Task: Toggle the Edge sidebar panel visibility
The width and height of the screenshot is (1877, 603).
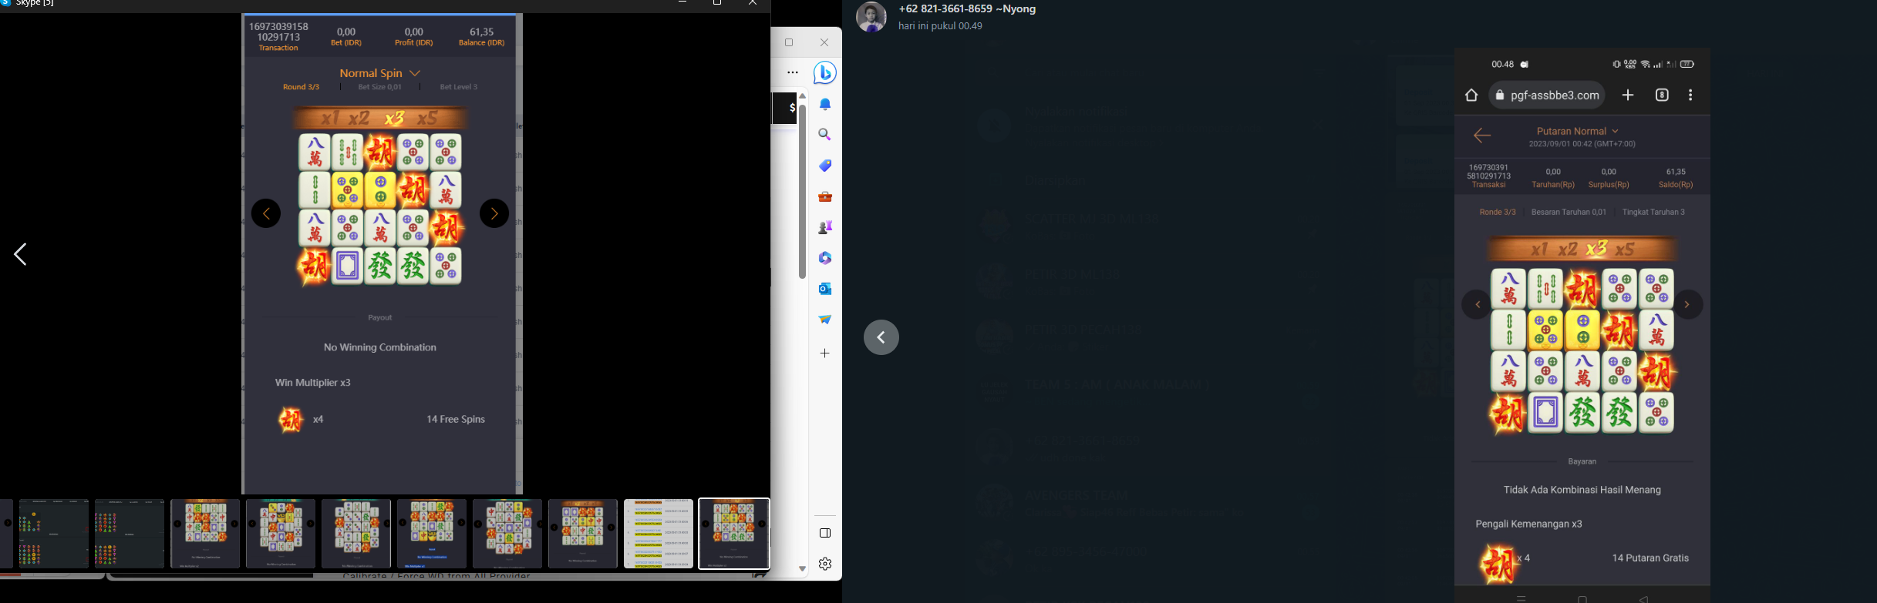Action: [825, 533]
